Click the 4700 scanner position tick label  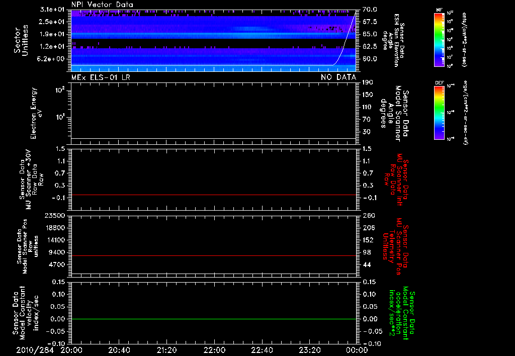[x=57, y=264]
